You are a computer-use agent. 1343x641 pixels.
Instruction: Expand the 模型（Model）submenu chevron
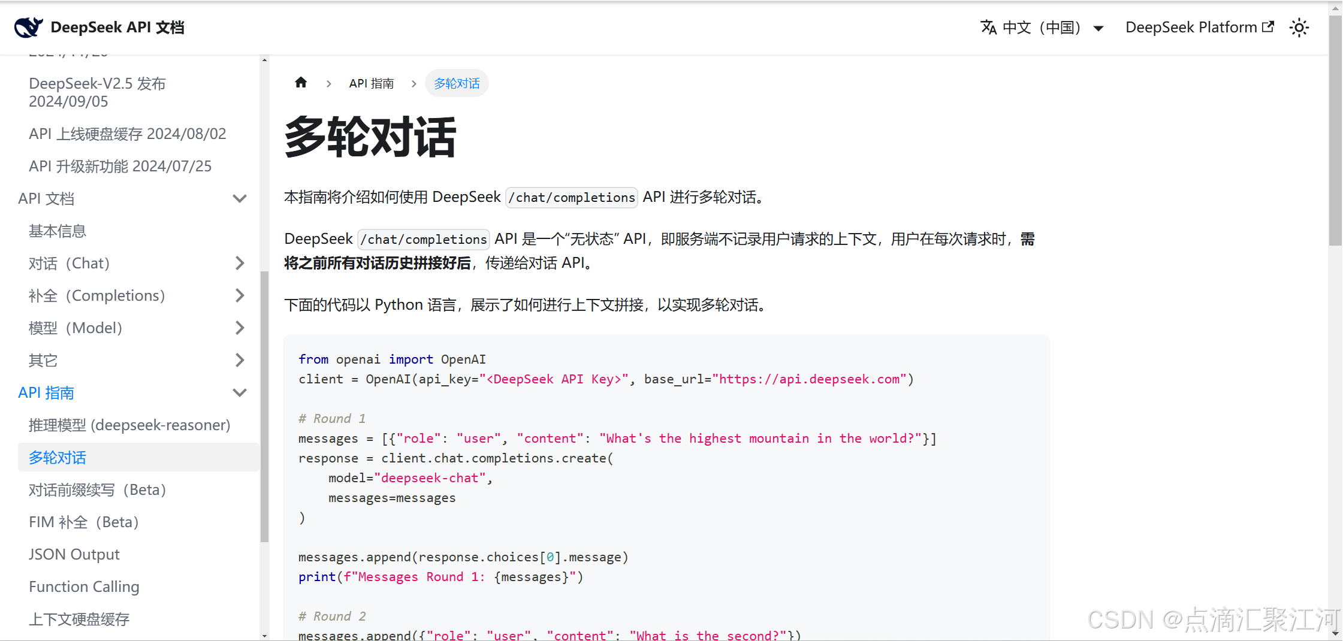pyautogui.click(x=240, y=328)
